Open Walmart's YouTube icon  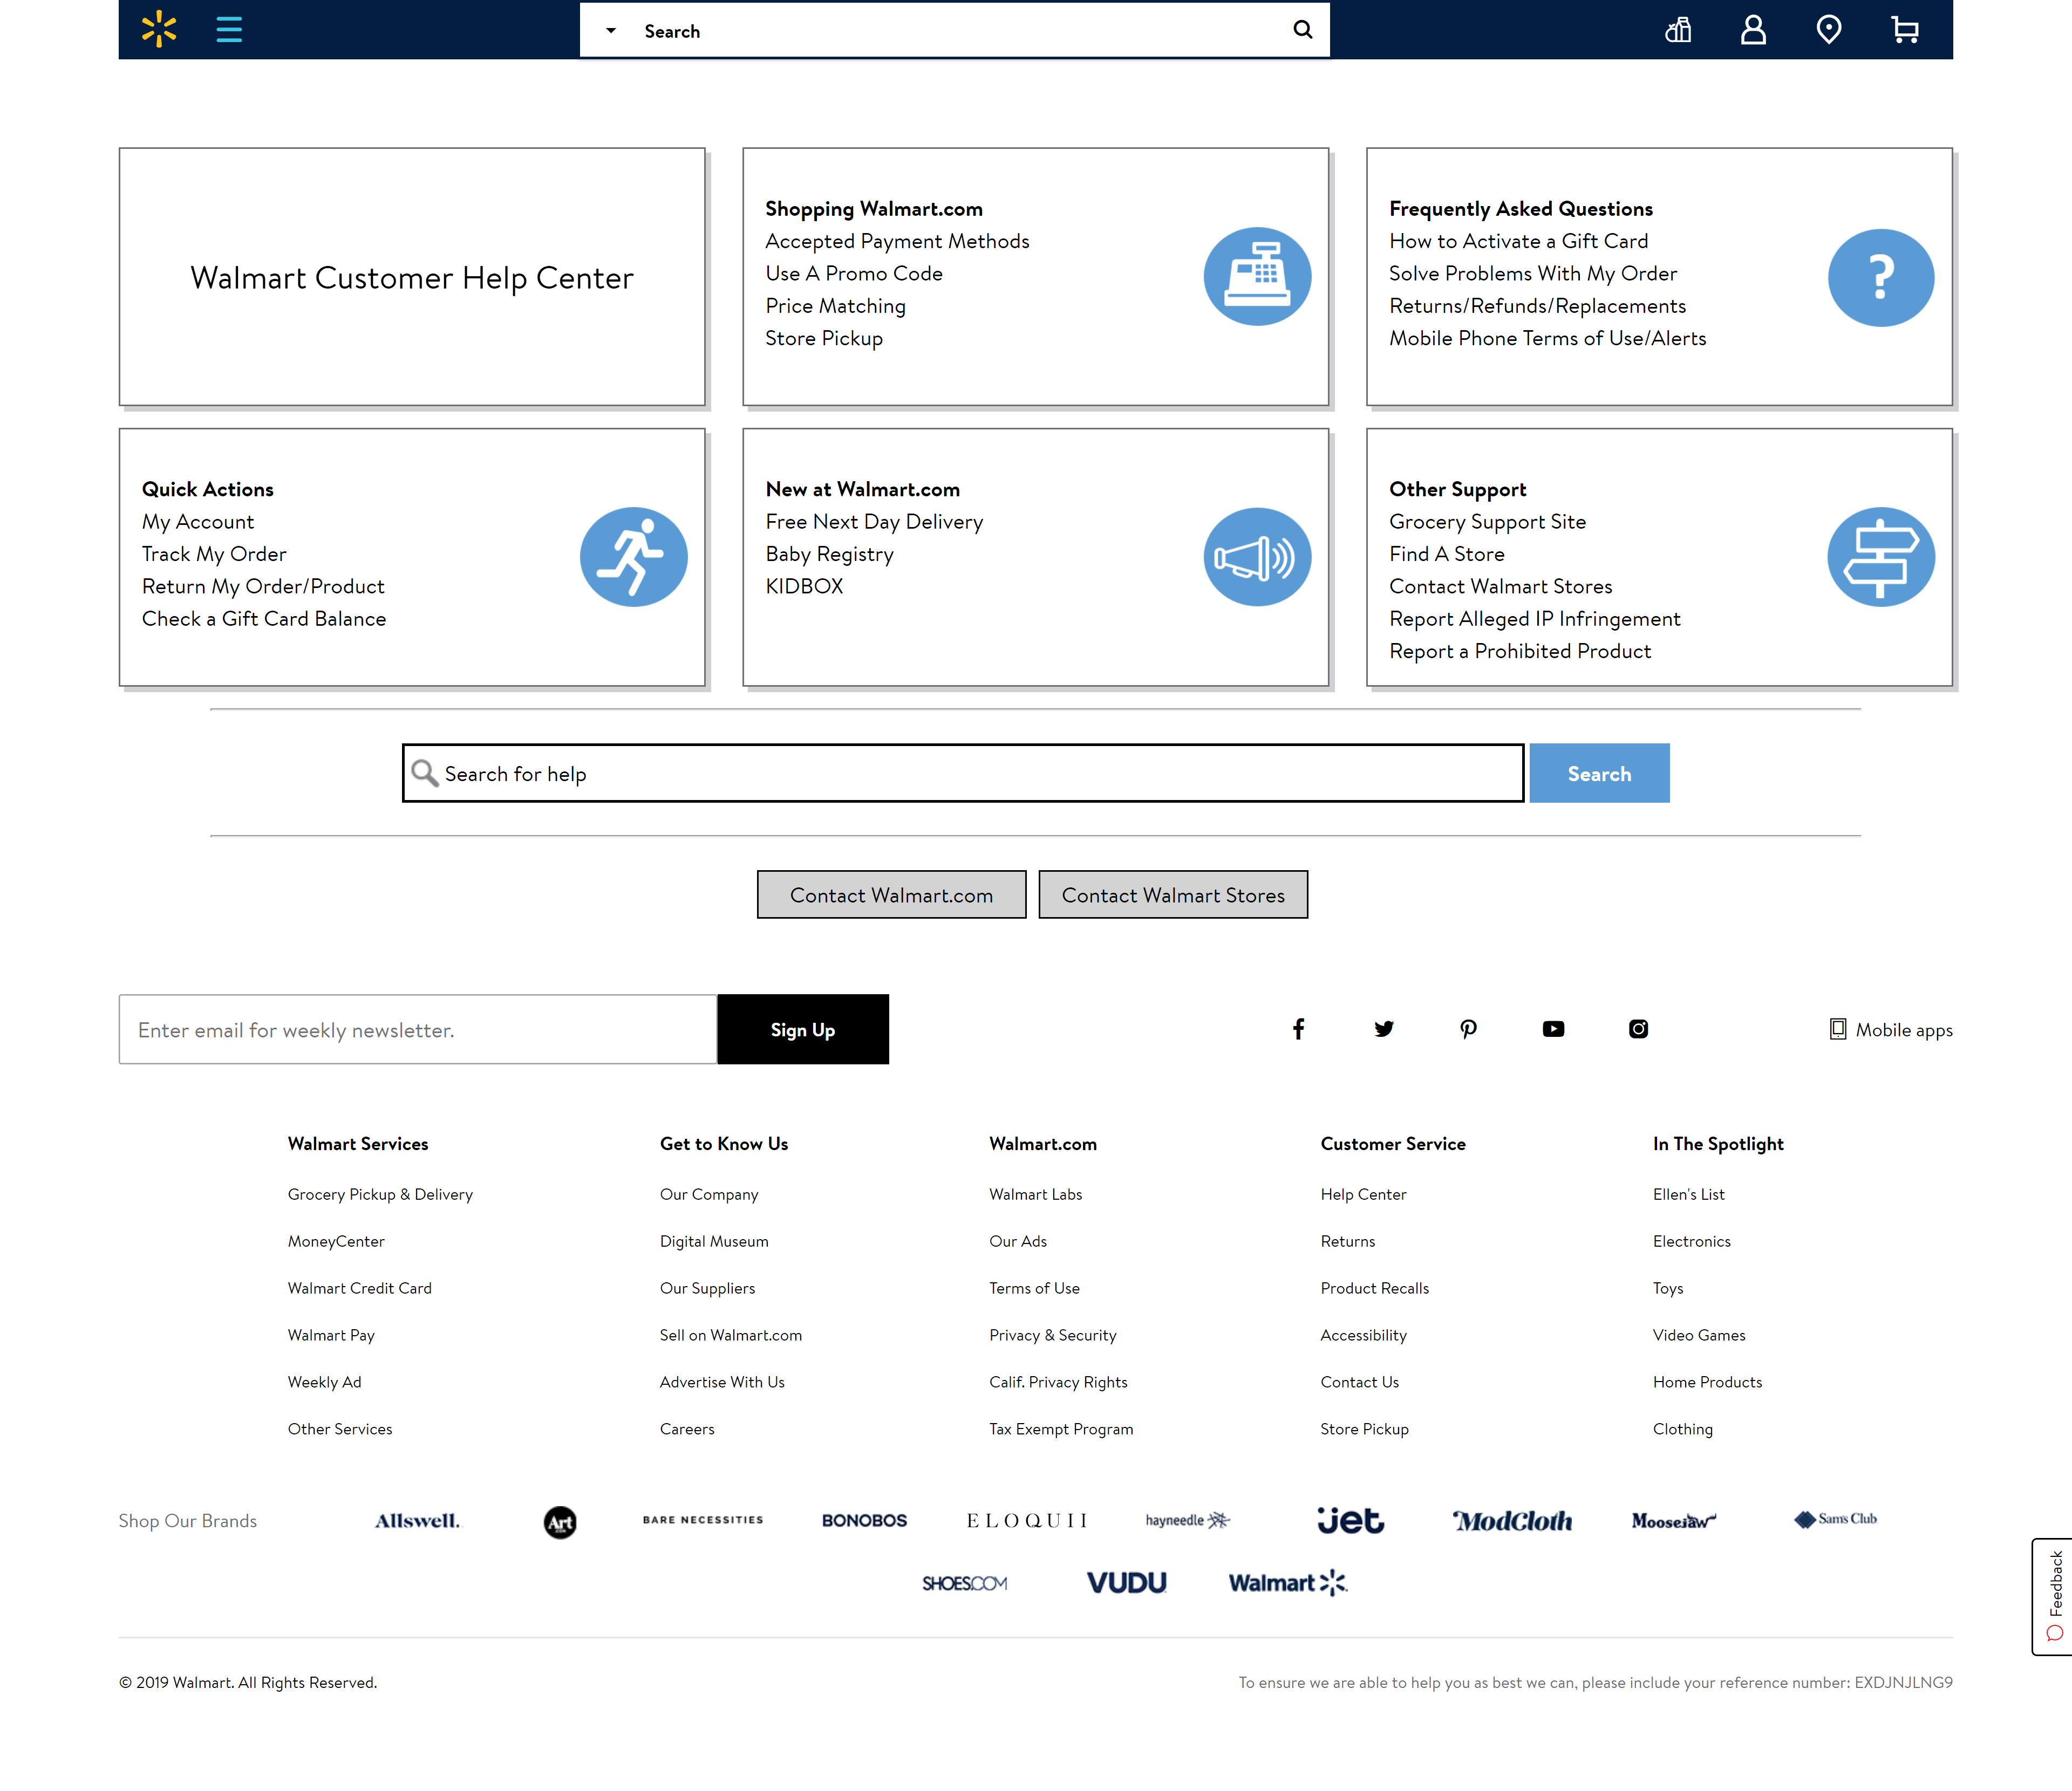[x=1553, y=1029]
